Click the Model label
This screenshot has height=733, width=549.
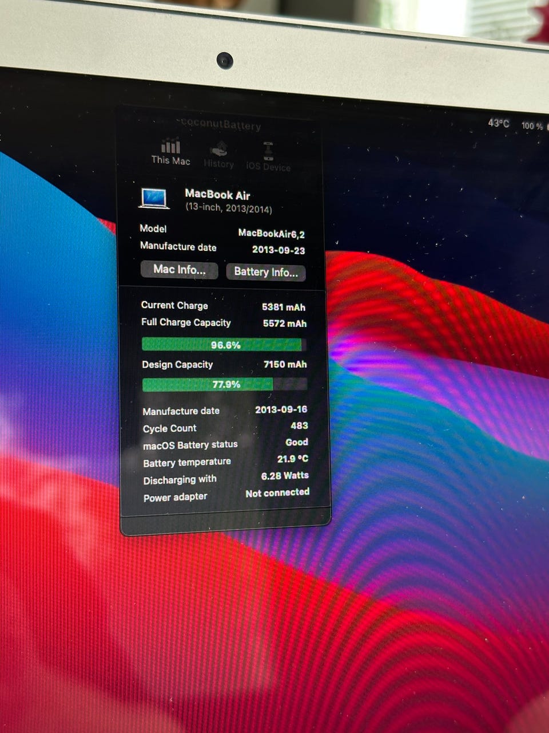(x=153, y=228)
